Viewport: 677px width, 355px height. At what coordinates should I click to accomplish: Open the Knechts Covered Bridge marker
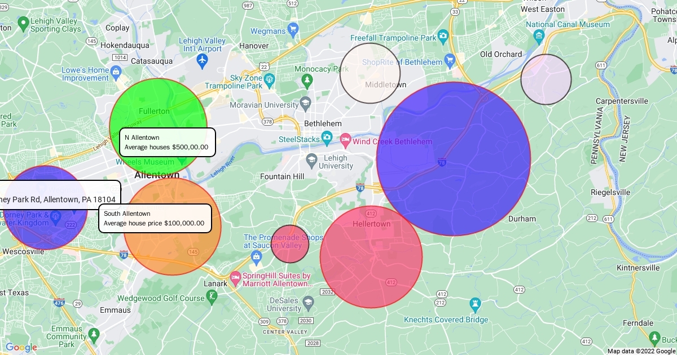coord(476,305)
